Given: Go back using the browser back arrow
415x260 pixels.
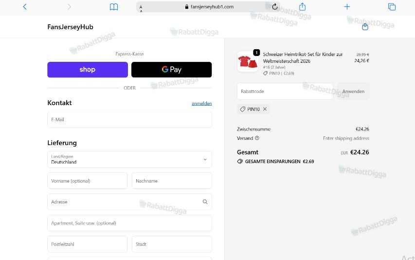Looking at the screenshot, I should tap(25, 7).
